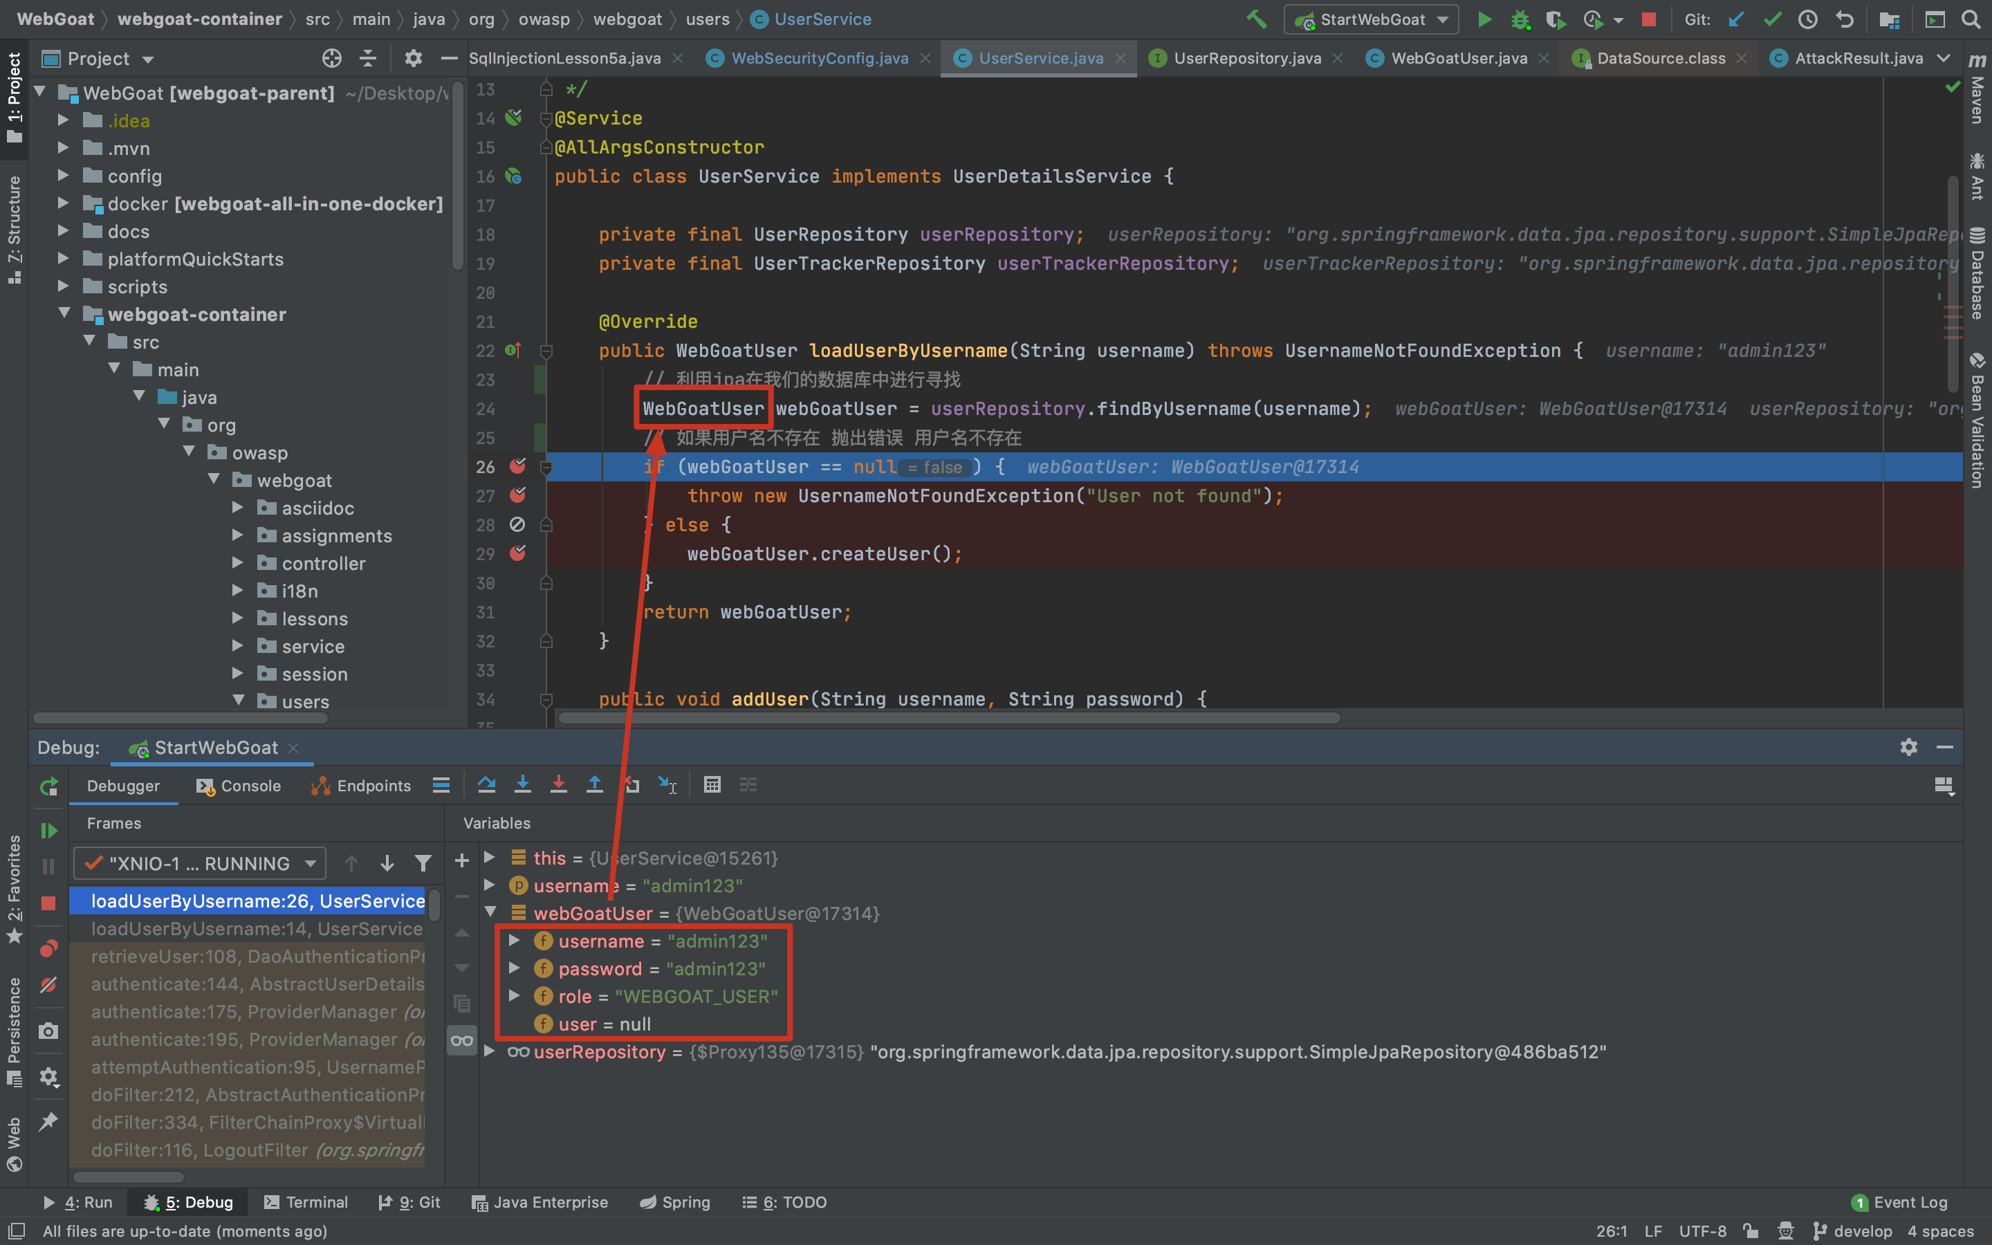The height and width of the screenshot is (1245, 1992).
Task: Resume program in debug sidebar
Action: click(x=48, y=831)
